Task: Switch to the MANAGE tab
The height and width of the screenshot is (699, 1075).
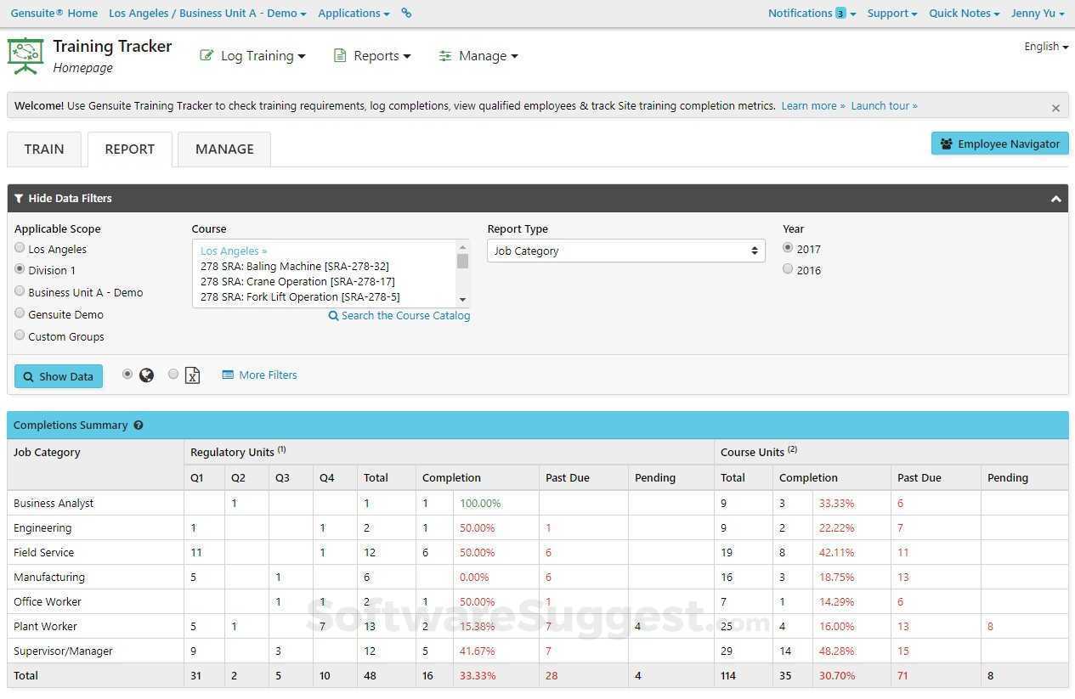Action: tap(223, 149)
